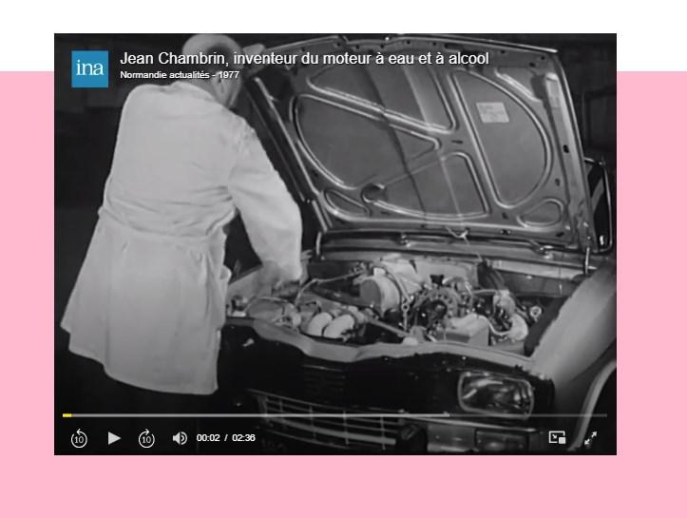Viewport: 687px width, 518px height.
Task: Click the INA logo in the video
Action: pos(90,68)
